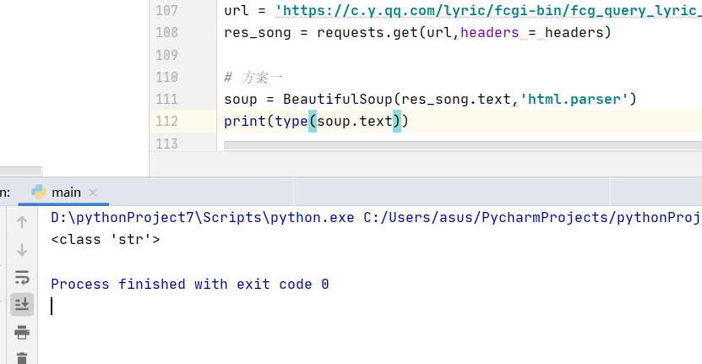Click the project panel horizontal scrollbar
702x364 pixels.
(20, 171)
